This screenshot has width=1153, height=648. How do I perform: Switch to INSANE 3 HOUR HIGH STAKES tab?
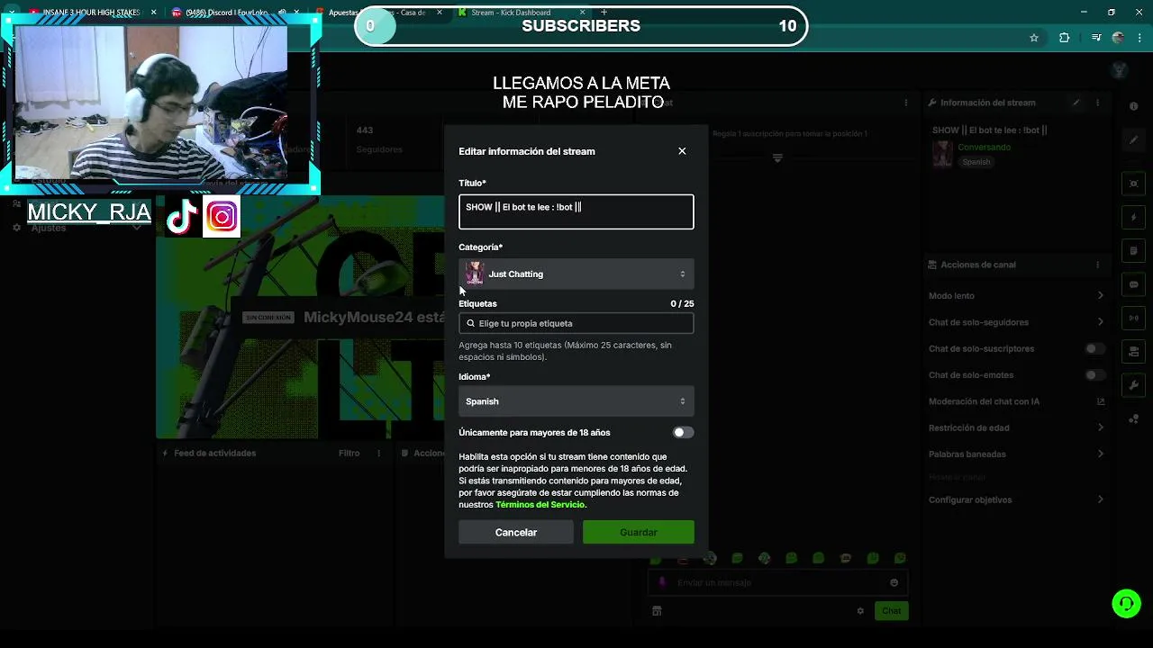90,13
